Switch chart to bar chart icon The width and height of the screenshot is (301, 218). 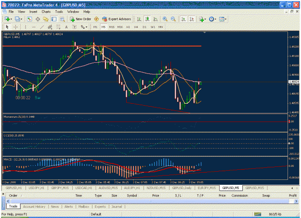[x=139, y=19]
